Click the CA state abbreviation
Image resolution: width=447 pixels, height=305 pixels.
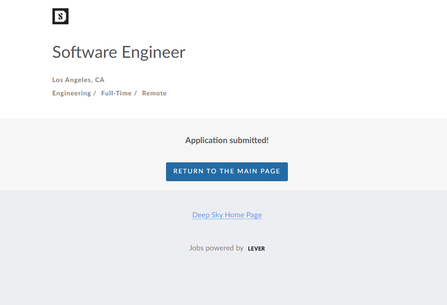pyautogui.click(x=100, y=80)
